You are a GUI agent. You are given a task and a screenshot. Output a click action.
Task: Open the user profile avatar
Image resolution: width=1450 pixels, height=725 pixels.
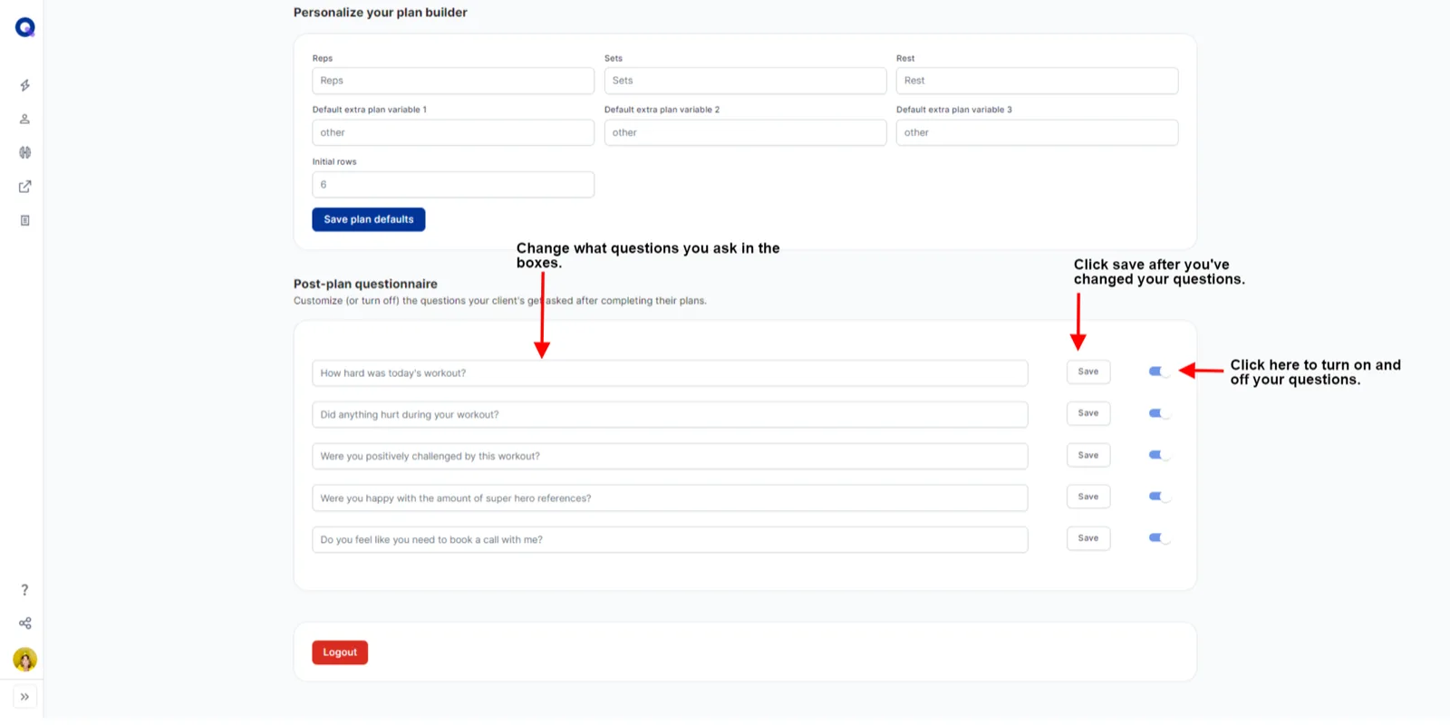(25, 660)
